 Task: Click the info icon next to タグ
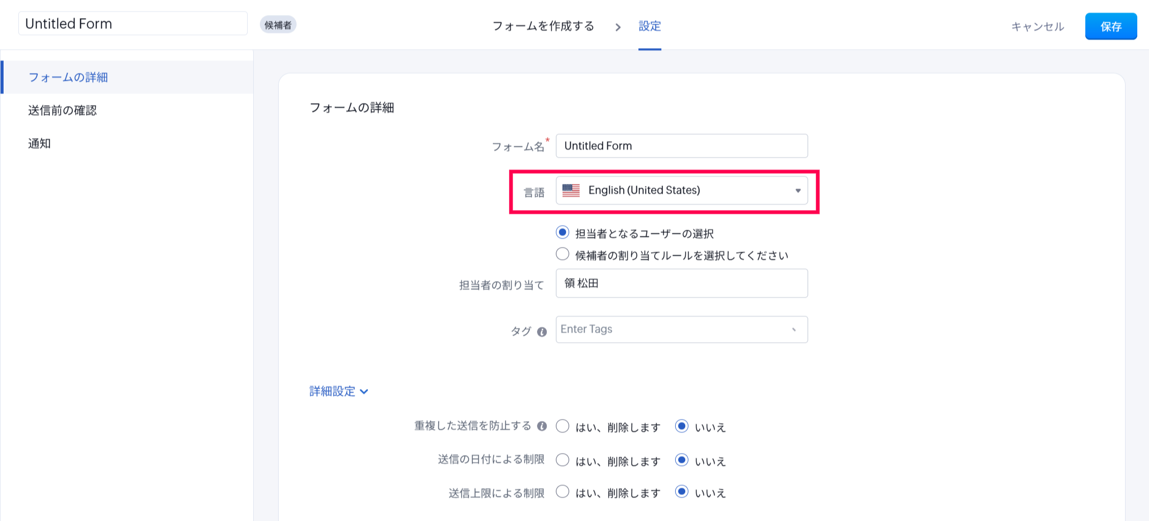tap(542, 332)
